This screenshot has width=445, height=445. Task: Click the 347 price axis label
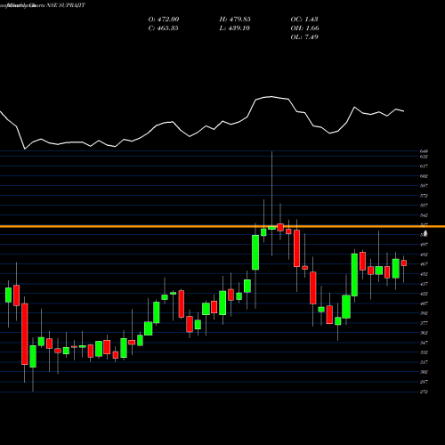pos(424,343)
